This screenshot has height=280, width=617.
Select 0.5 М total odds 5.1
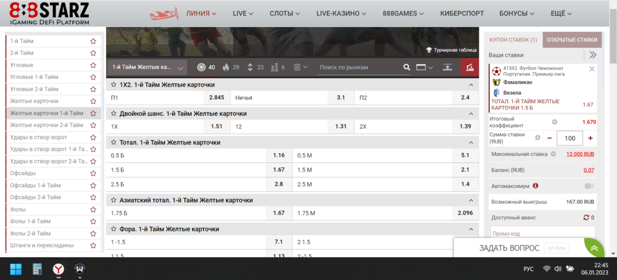pos(465,155)
